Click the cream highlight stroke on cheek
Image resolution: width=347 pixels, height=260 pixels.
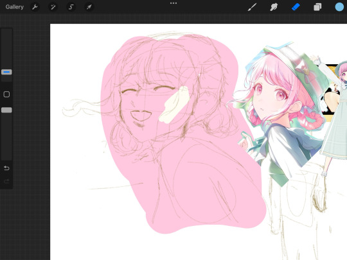click(x=175, y=105)
